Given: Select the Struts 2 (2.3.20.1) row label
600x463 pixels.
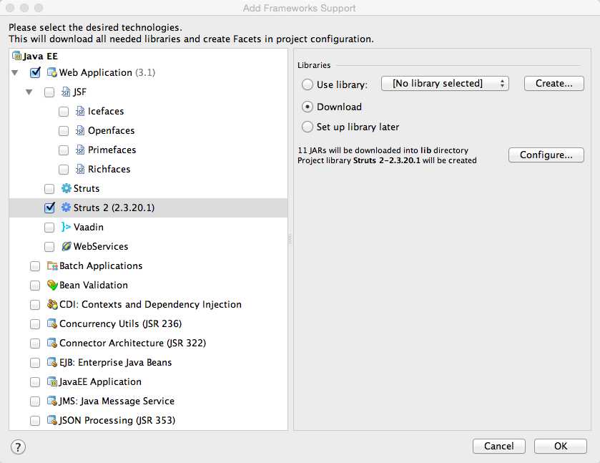Looking at the screenshot, I should coord(114,208).
